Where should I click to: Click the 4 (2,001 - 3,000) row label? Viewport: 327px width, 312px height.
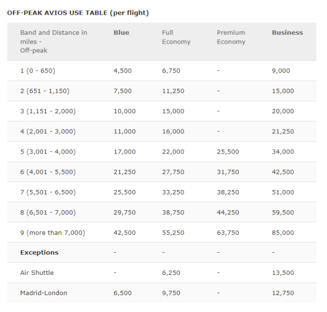pyautogui.click(x=47, y=131)
